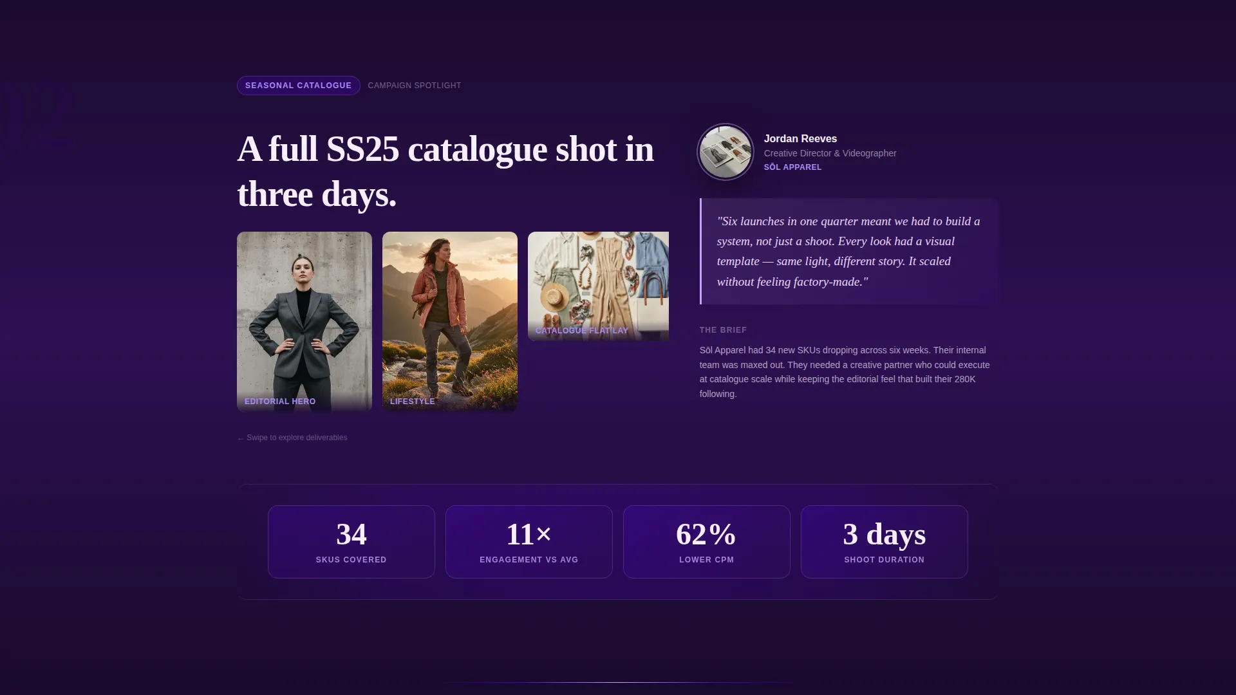This screenshot has height=695, width=1236.
Task: Select the 62% Lower CPM stat card
Action: pos(707,542)
